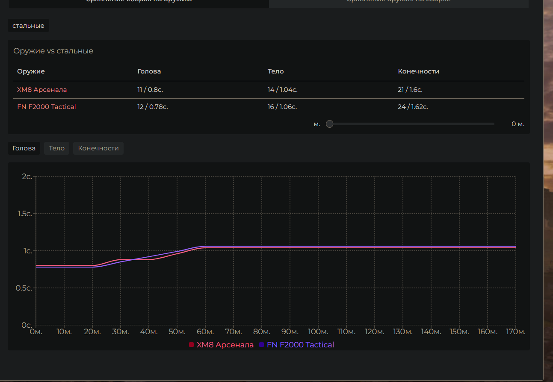
Task: Click the right end of the distance slider track
Action: pos(493,124)
